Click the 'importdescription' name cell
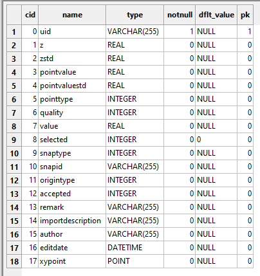 pos(72,221)
